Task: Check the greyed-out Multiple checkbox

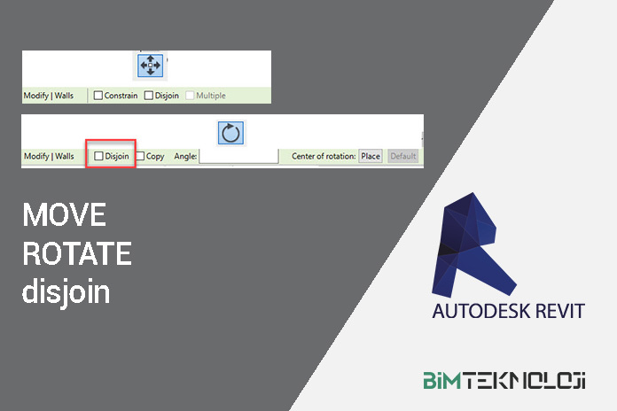Action: [190, 96]
